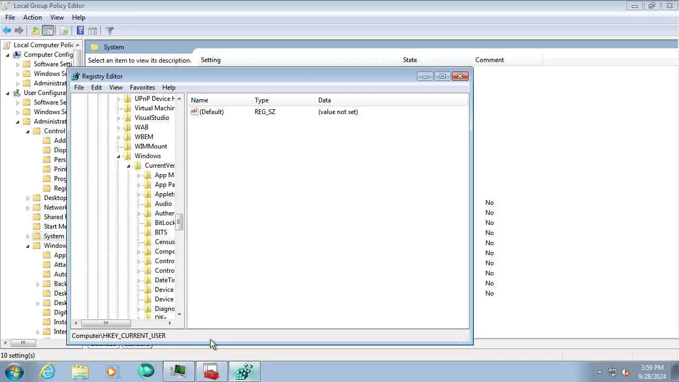Select the BITS folder icon in registry tree
This screenshot has height=382, width=679.
tap(147, 232)
